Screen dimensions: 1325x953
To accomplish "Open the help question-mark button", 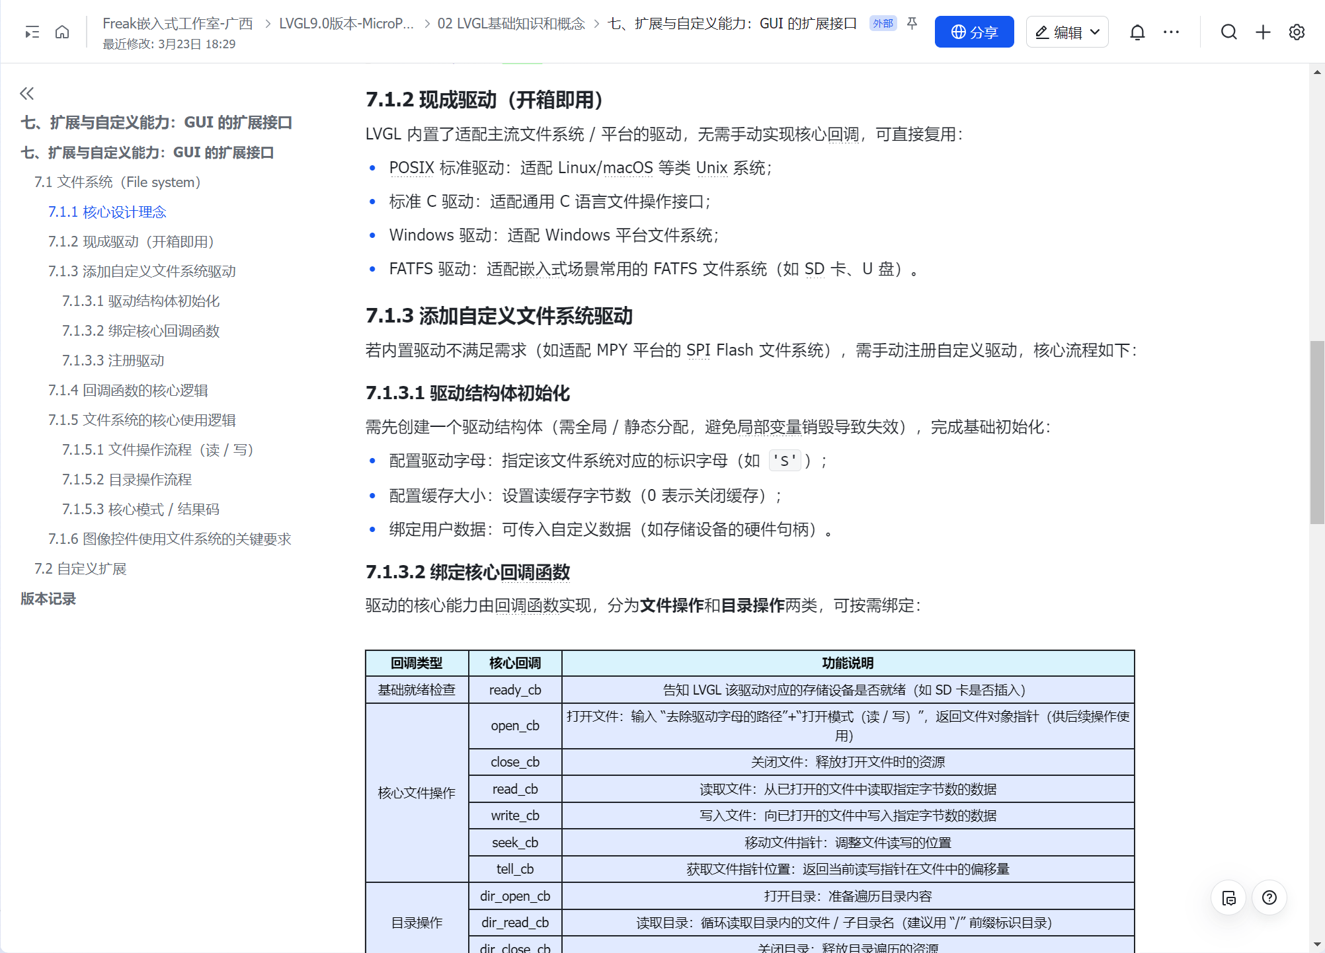I will point(1269,897).
